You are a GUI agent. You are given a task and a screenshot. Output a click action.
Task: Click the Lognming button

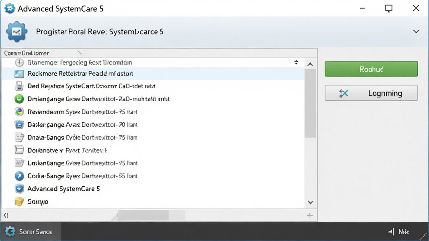[371, 93]
